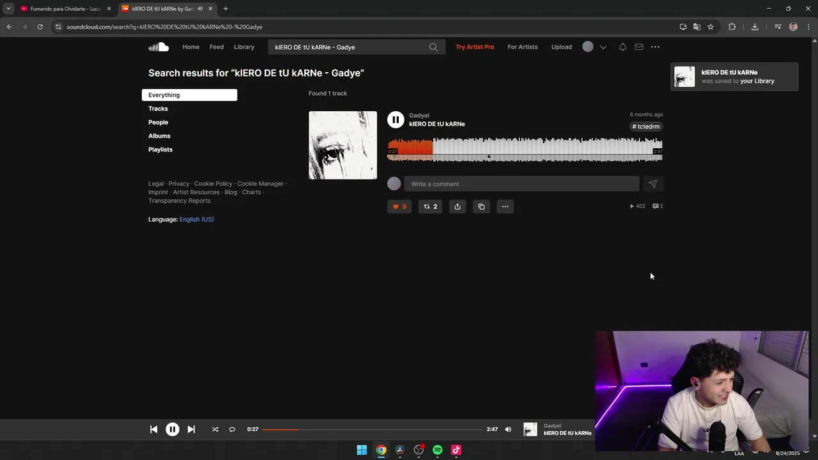The image size is (818, 460).
Task: Expand the profile avatar dropdown arrow
Action: tap(603, 47)
